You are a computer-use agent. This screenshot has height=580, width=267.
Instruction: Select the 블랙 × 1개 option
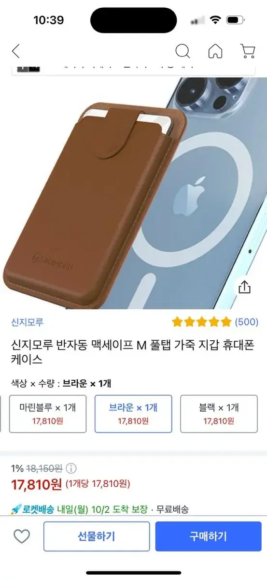tap(219, 414)
